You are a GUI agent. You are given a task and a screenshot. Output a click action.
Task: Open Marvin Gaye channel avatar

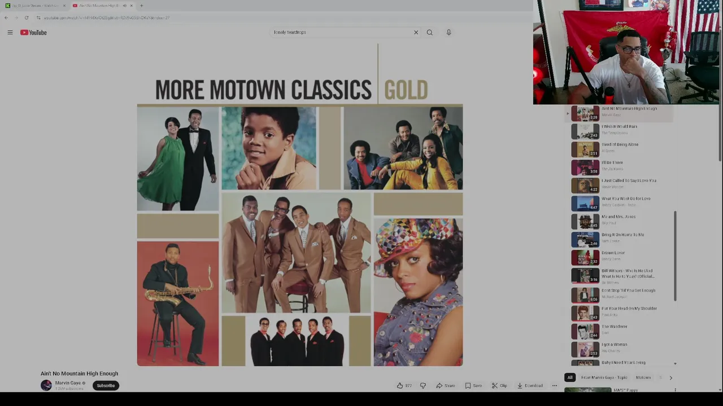[x=46, y=385]
